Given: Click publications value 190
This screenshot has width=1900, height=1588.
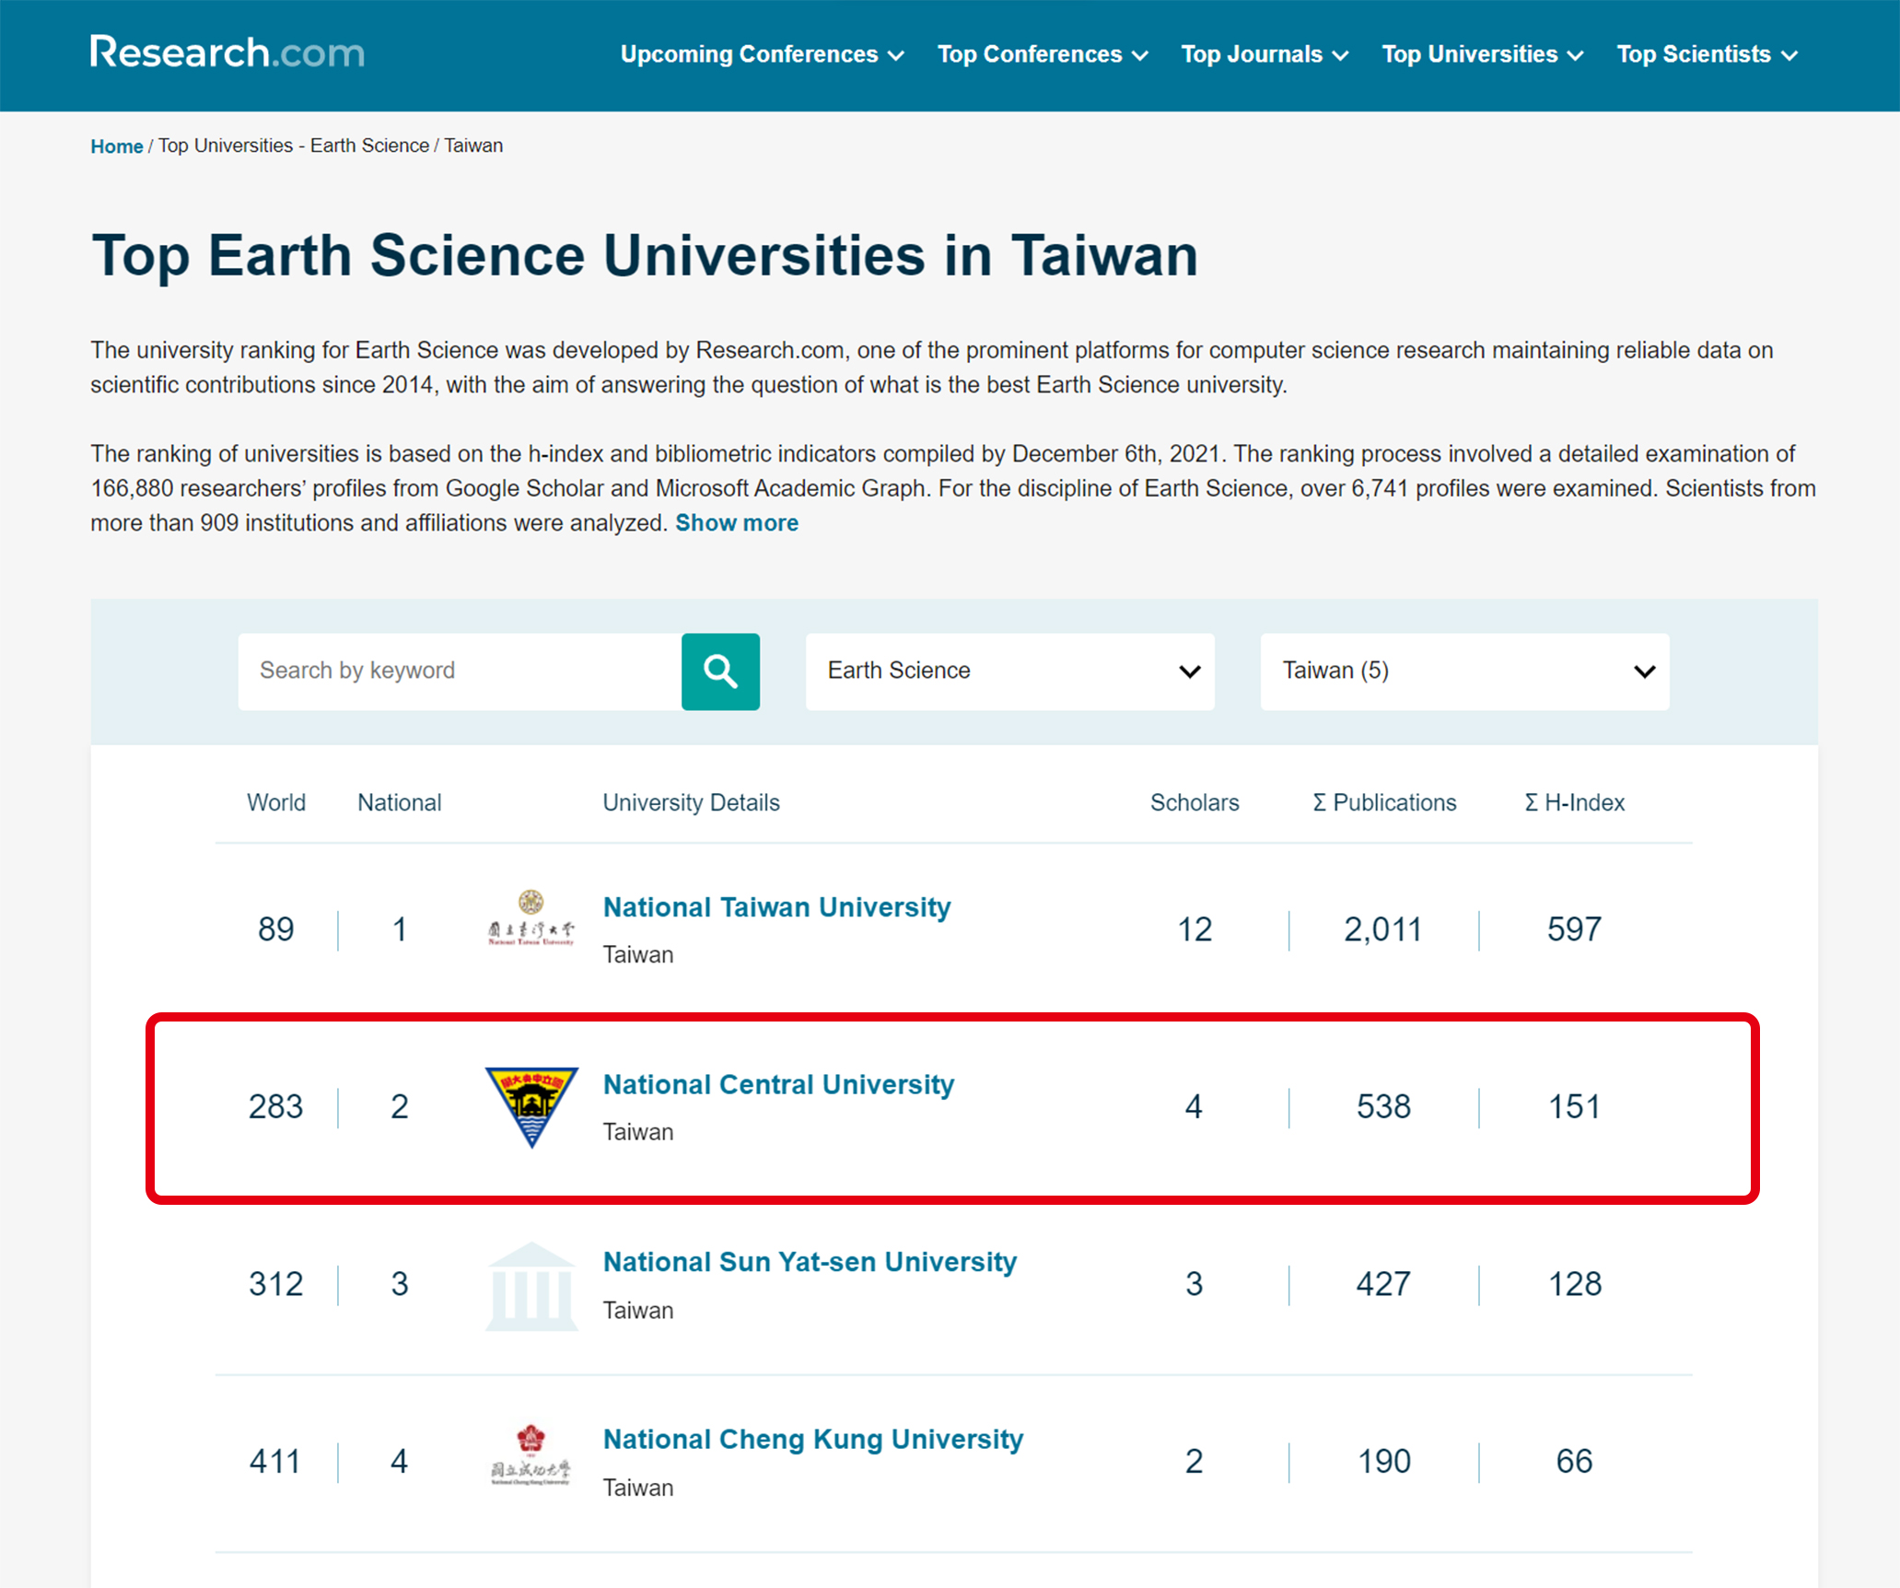Looking at the screenshot, I should [x=1383, y=1462].
